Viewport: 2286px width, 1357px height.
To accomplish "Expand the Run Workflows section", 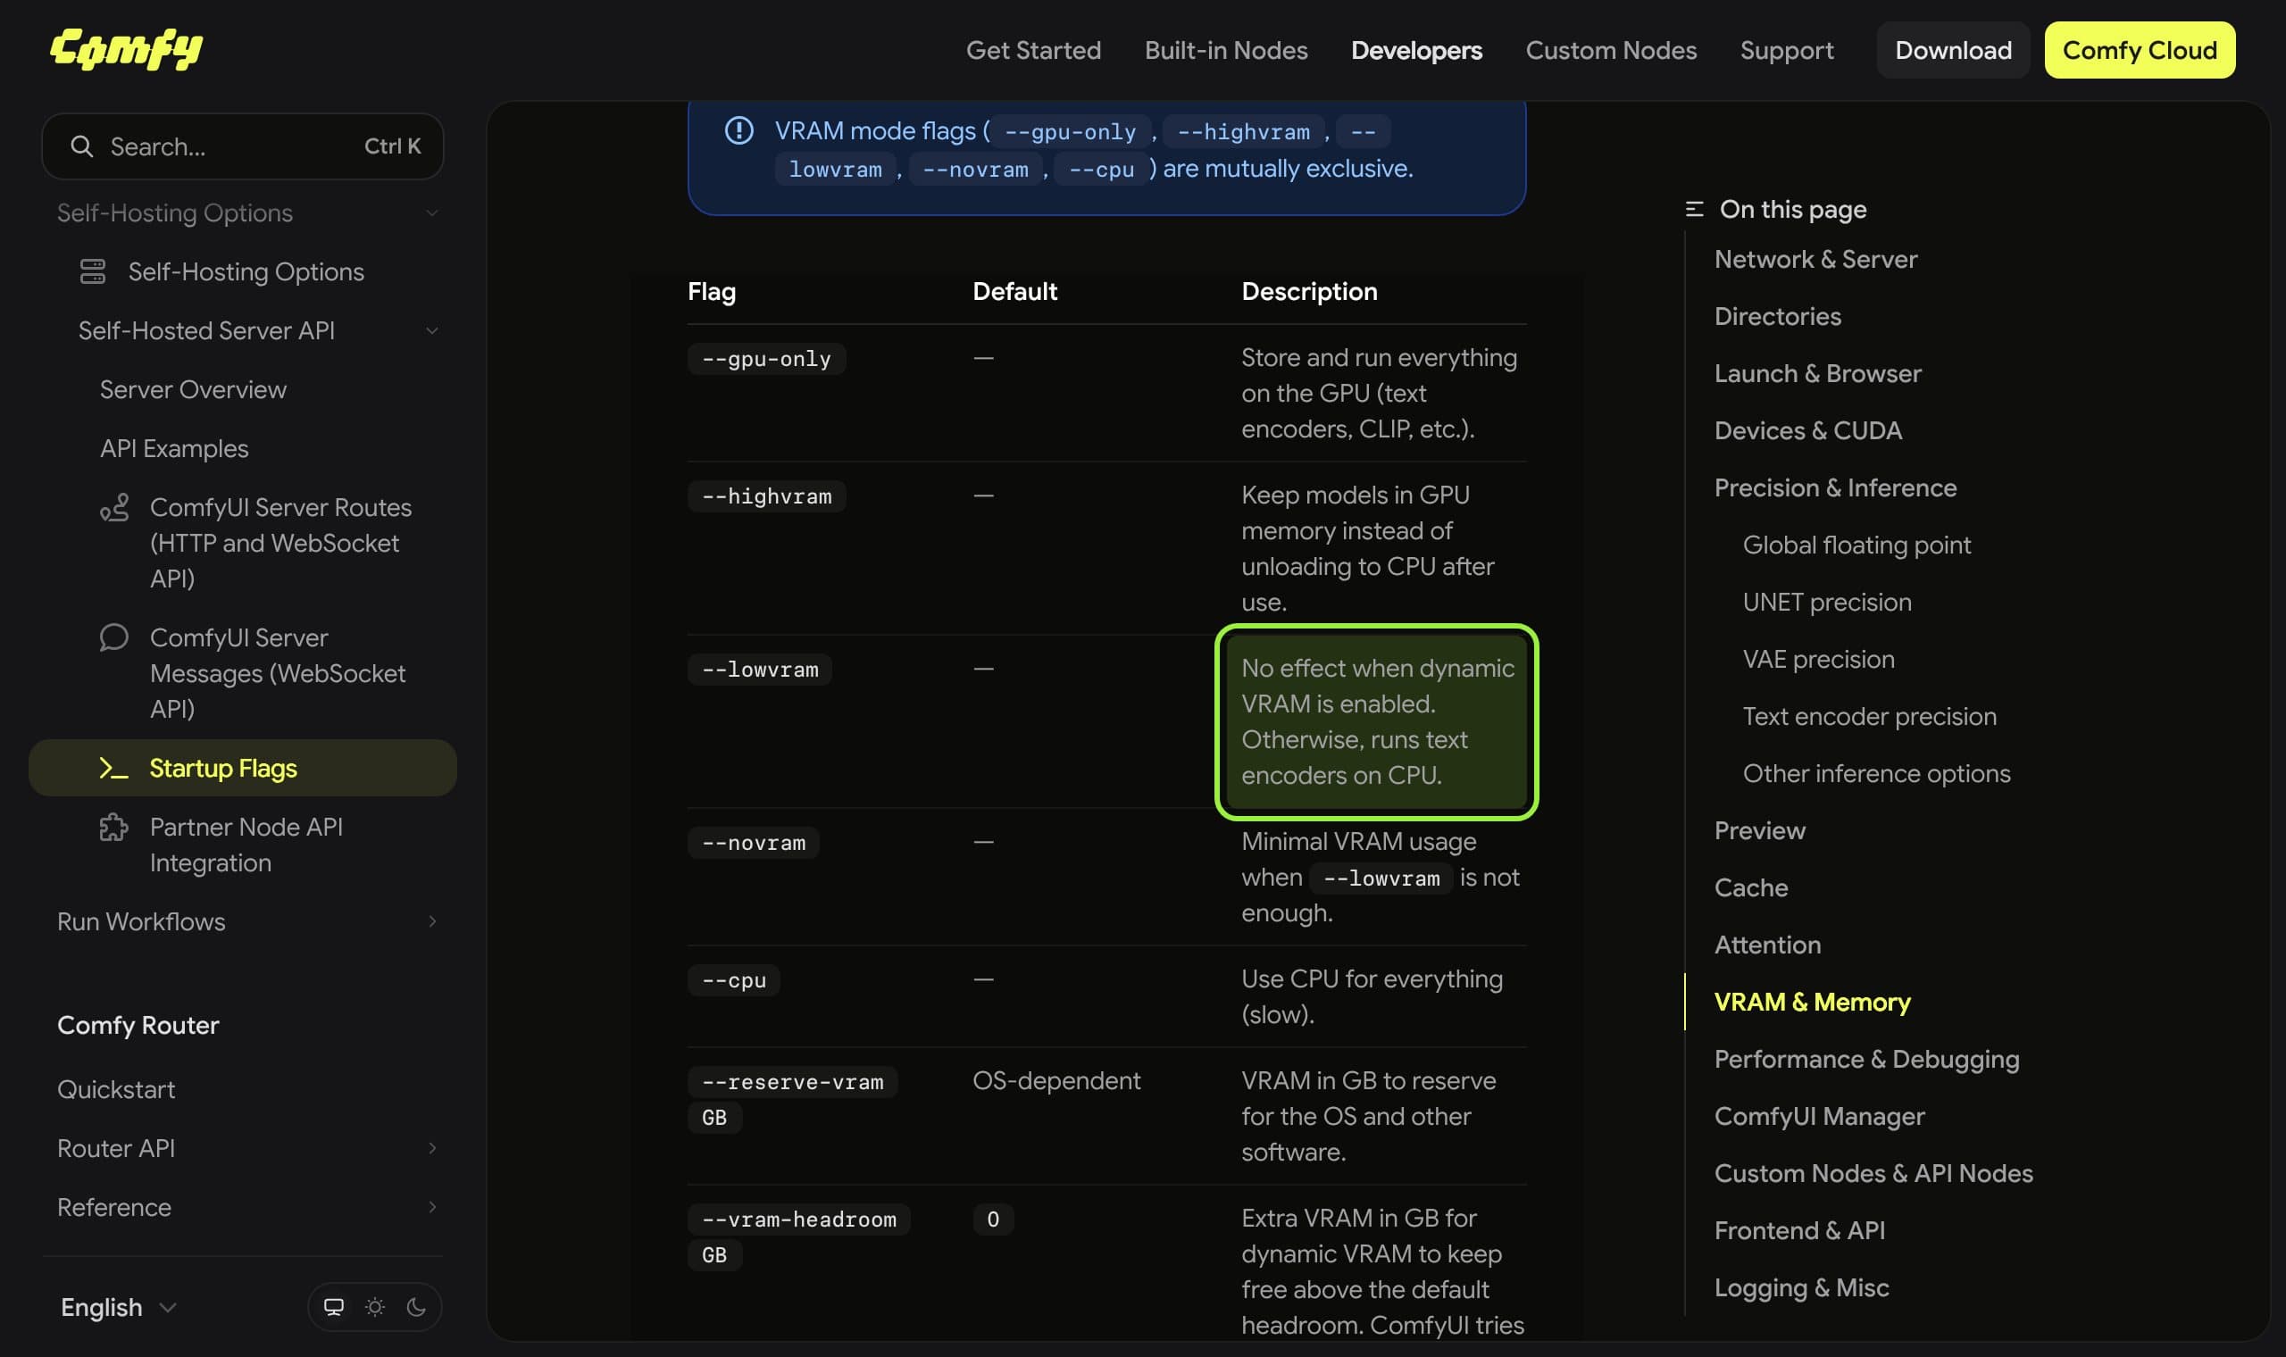I will [431, 921].
